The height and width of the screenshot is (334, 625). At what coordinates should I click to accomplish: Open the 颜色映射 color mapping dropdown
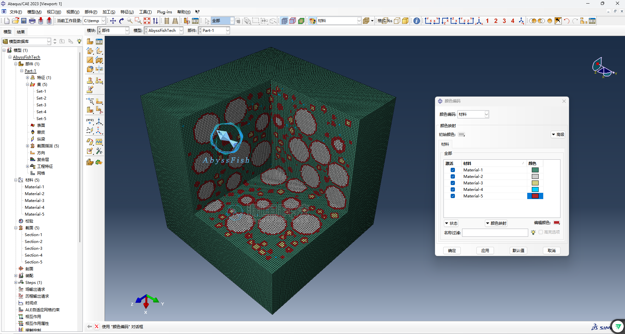[x=496, y=223]
